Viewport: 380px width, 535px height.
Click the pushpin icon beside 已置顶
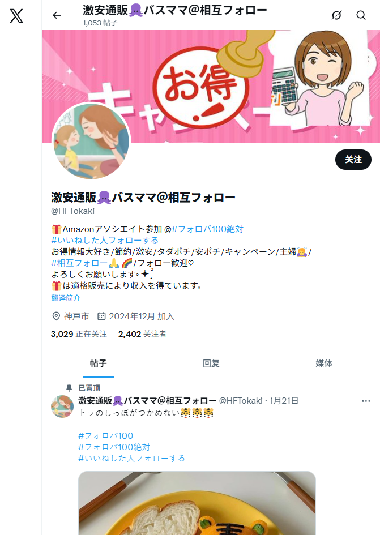click(x=69, y=388)
